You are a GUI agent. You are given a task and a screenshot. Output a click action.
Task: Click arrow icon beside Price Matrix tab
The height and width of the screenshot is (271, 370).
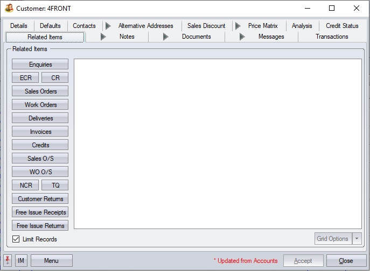[238, 26]
